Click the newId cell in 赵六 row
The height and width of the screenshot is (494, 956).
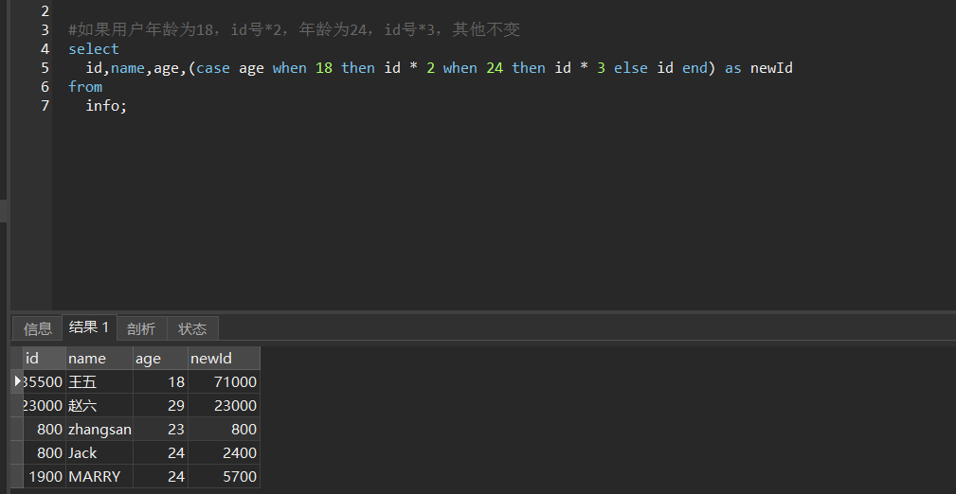click(x=224, y=406)
